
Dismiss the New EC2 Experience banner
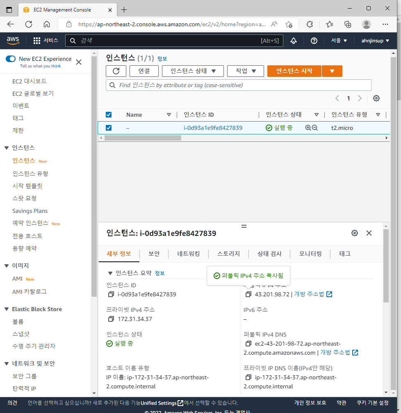click(x=79, y=62)
